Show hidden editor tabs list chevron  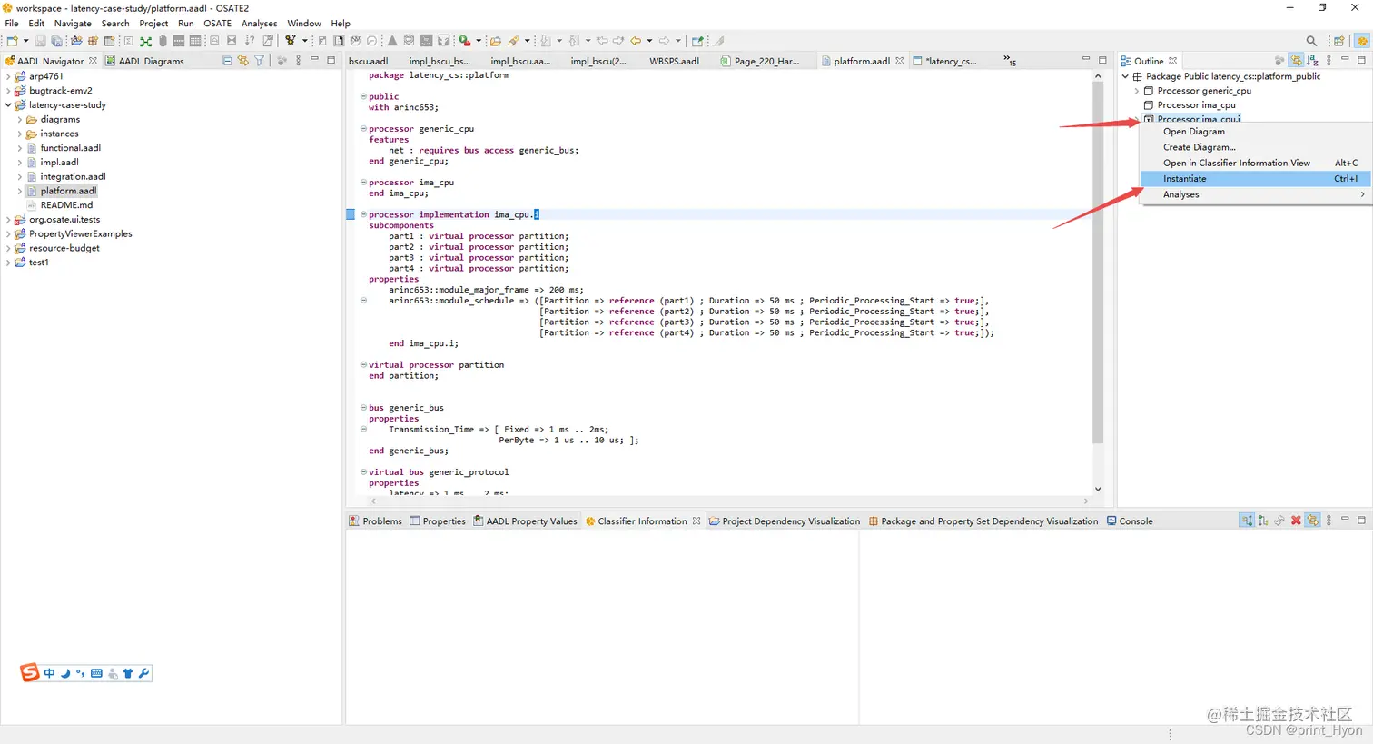pos(1010,61)
